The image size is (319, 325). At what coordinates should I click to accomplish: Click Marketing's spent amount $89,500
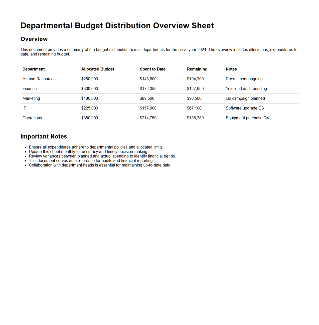pos(147,98)
